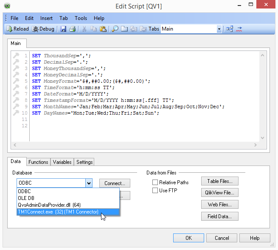Enable the Use FTP checkbox
This screenshot has height=250, width=278.
tap(155, 191)
